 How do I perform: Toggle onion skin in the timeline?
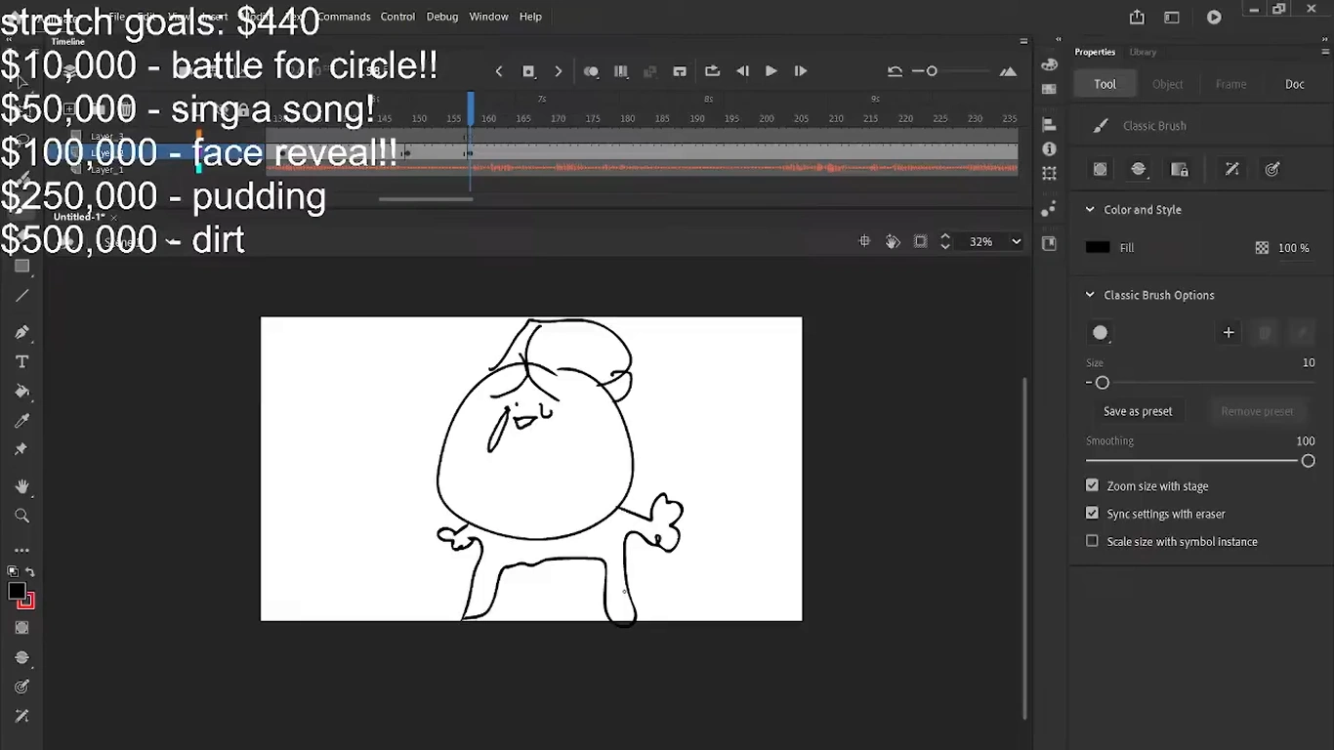(x=591, y=71)
